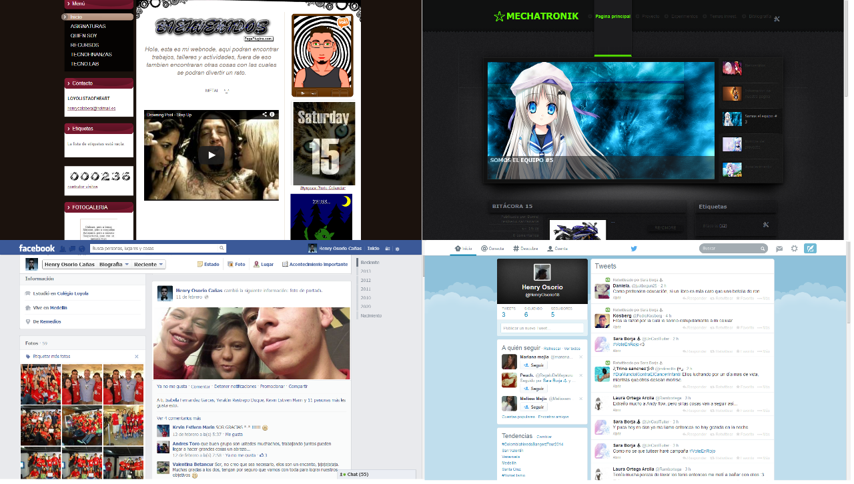854x484 pixels.
Task: Play the Drowning Pool video
Action: (x=211, y=155)
